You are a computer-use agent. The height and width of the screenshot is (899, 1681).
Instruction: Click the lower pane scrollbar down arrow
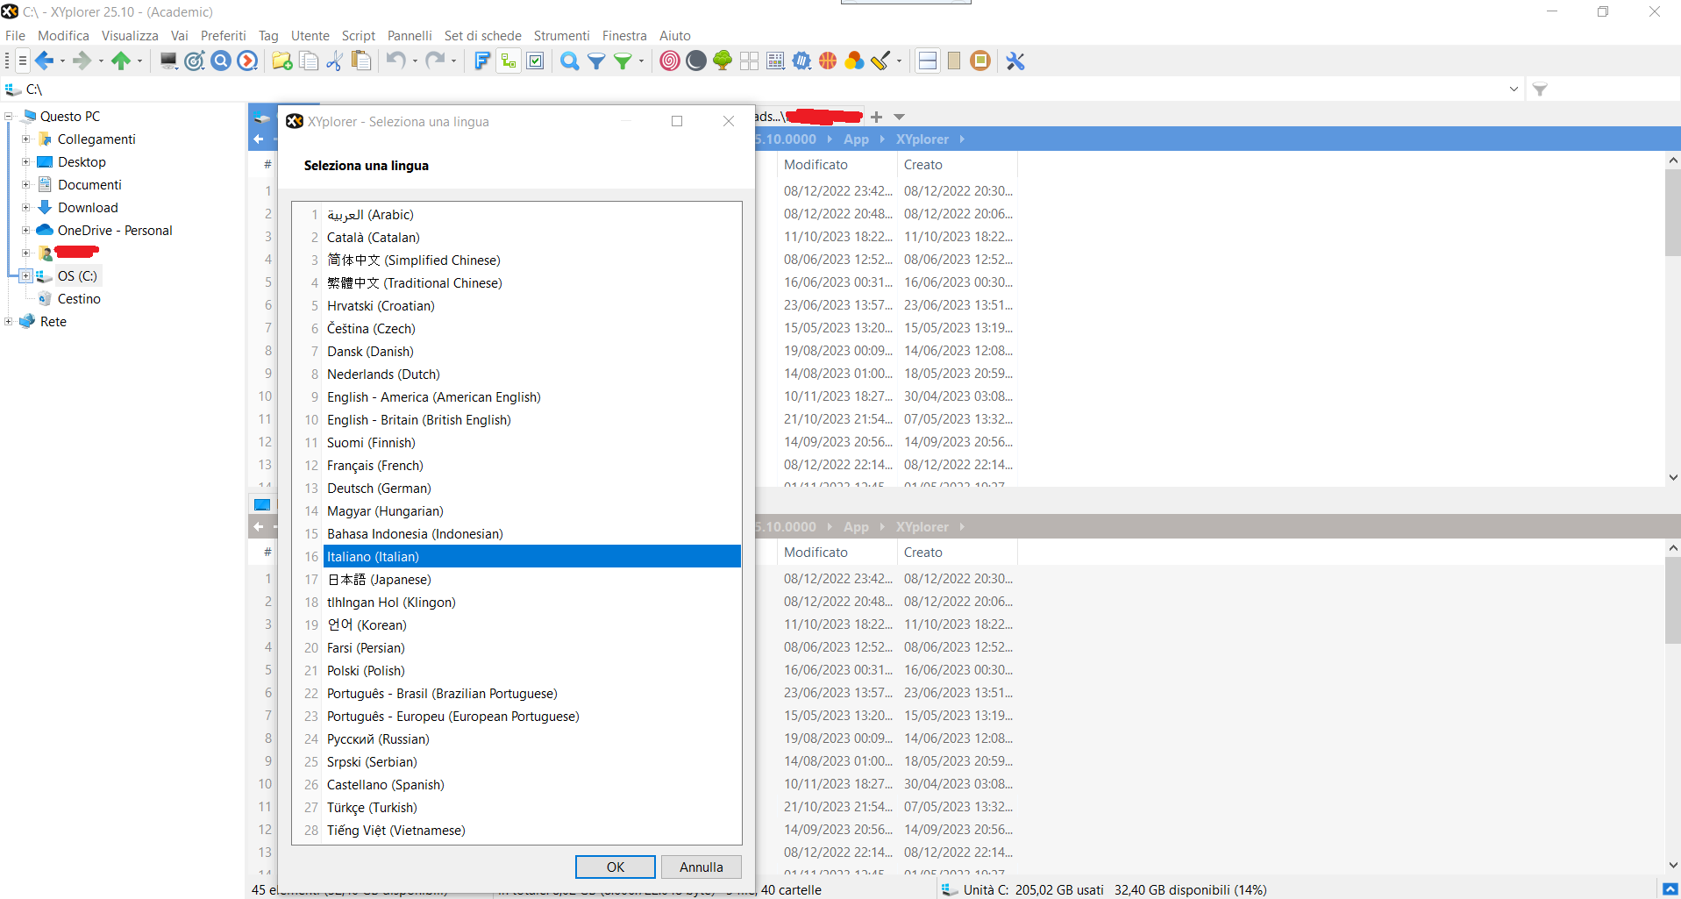coord(1673,865)
